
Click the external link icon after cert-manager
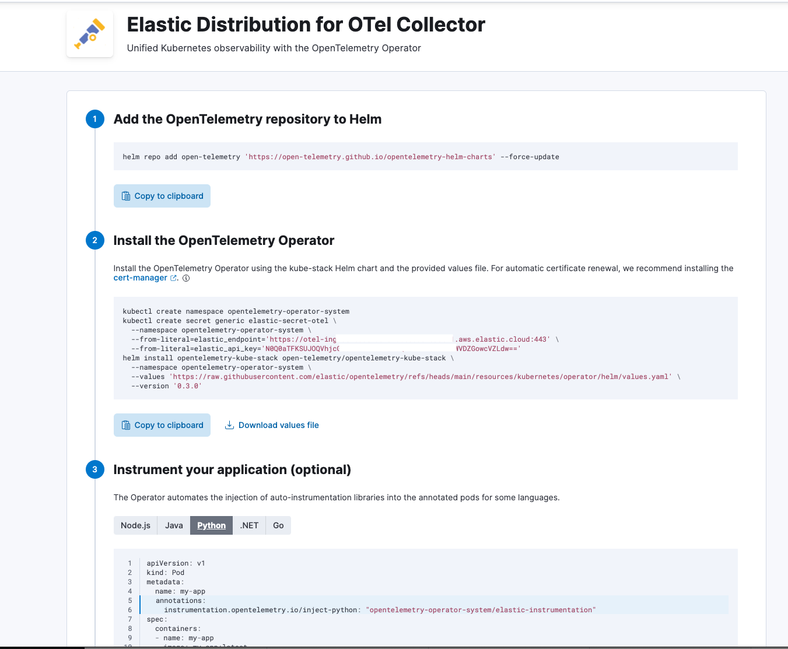pos(173,278)
